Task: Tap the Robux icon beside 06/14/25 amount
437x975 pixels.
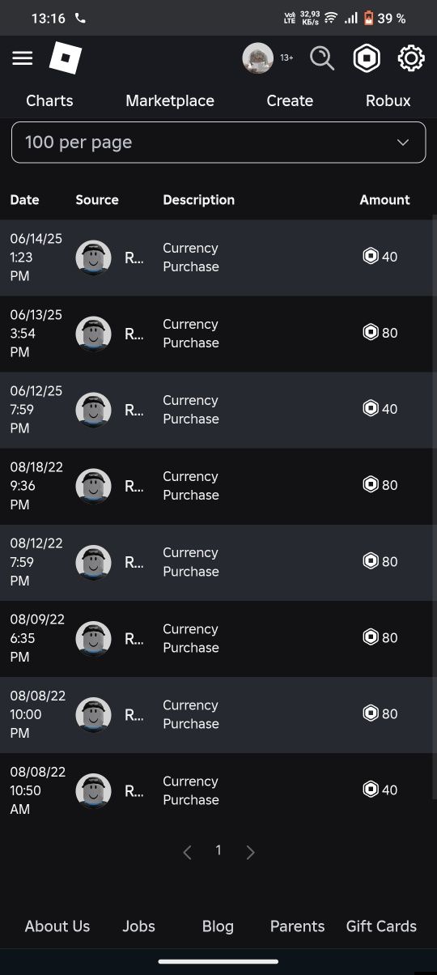Action: pyautogui.click(x=371, y=257)
